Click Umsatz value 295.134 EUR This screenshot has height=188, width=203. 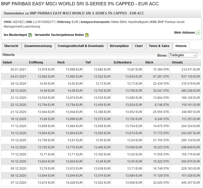click(190, 140)
